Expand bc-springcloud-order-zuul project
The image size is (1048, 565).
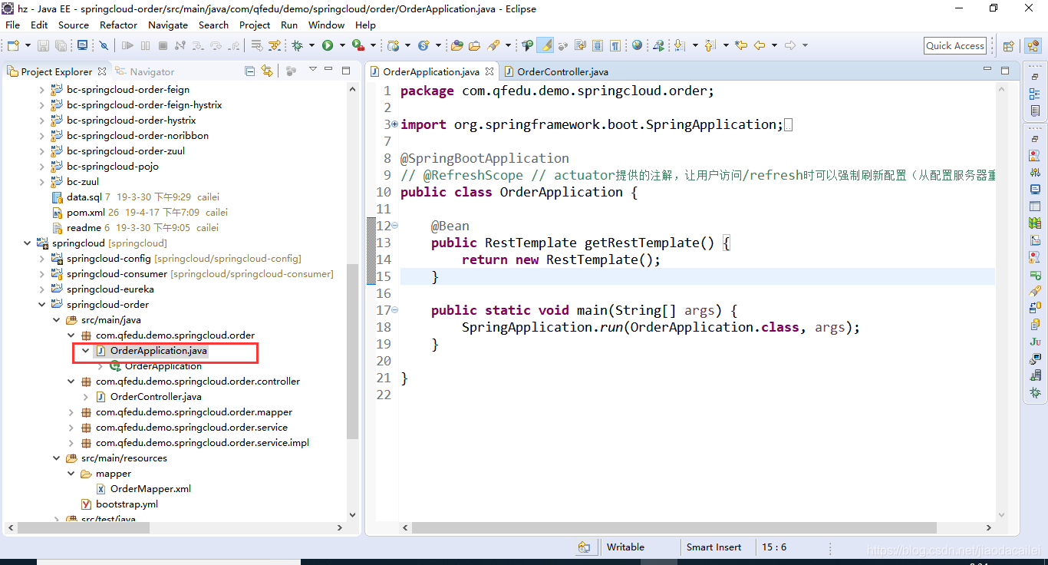click(42, 151)
